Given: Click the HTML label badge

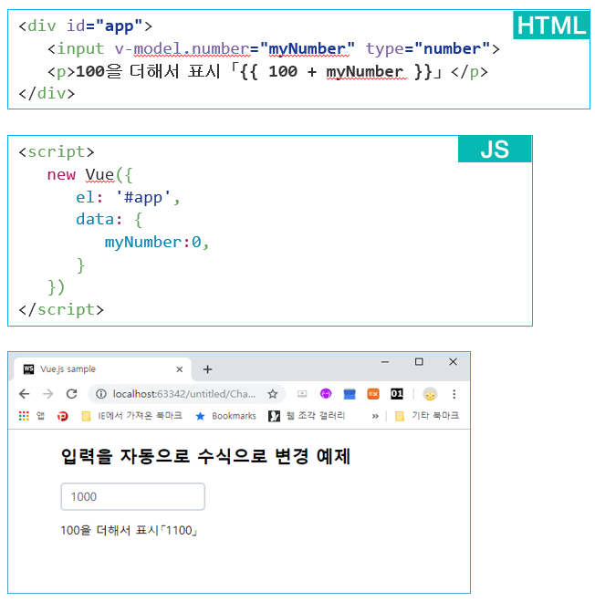Looking at the screenshot, I should [x=551, y=26].
